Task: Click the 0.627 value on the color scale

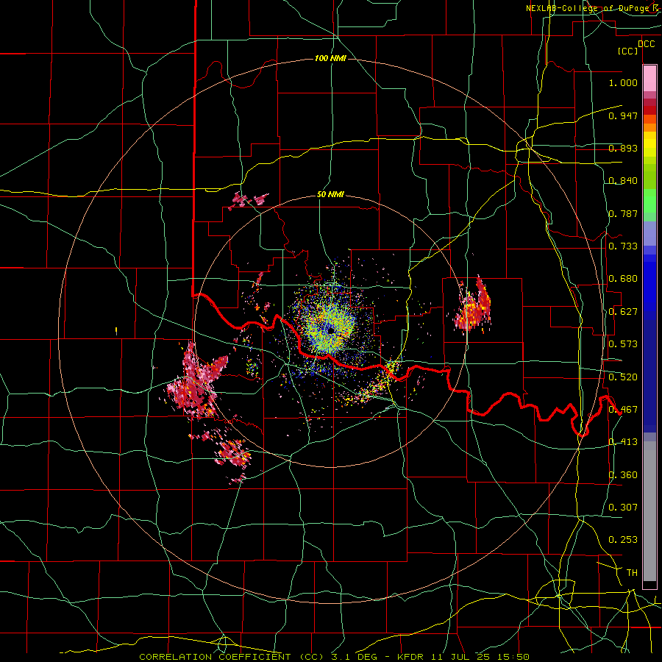Action: (623, 312)
